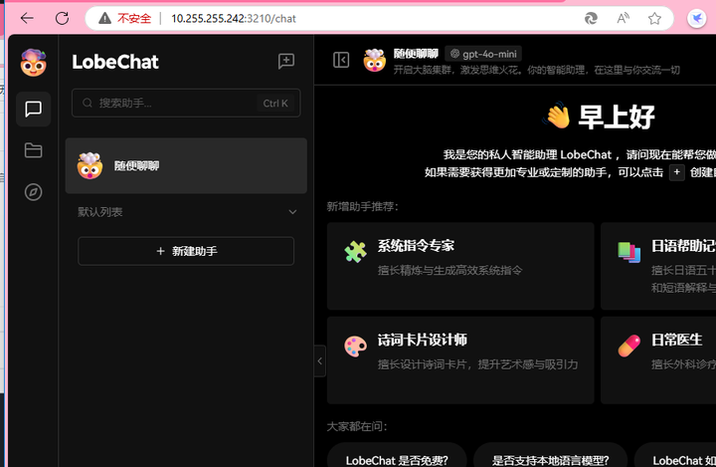Click the pill icon of 日常医生
Viewport: 716px width, 467px height.
coord(629,347)
